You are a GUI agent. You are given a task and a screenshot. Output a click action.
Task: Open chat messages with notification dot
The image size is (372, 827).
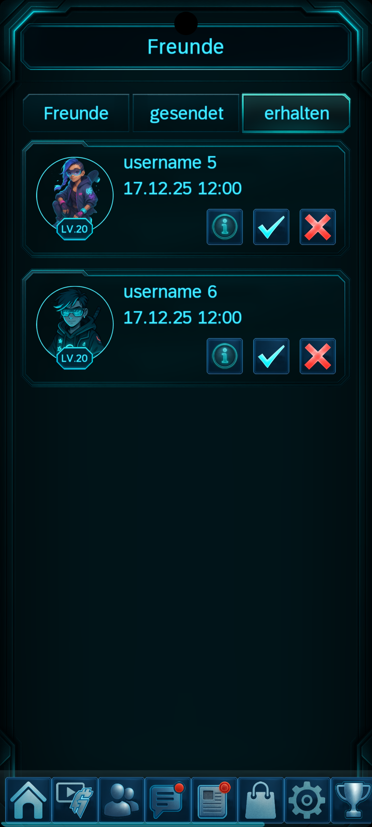click(x=168, y=800)
